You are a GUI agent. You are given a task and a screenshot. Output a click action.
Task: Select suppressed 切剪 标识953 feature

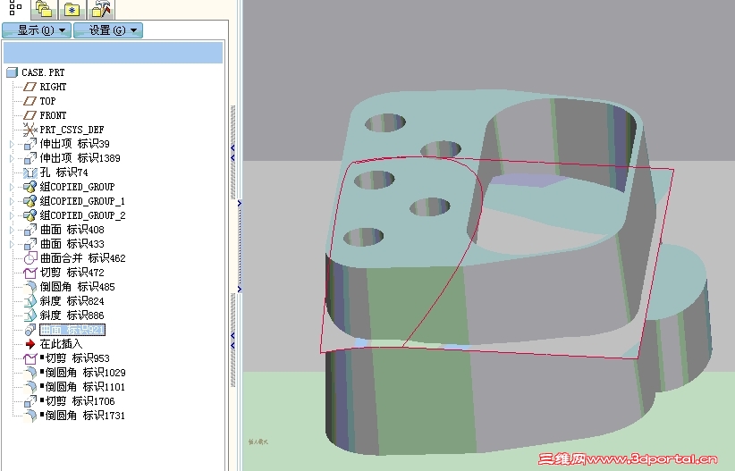[x=77, y=358]
